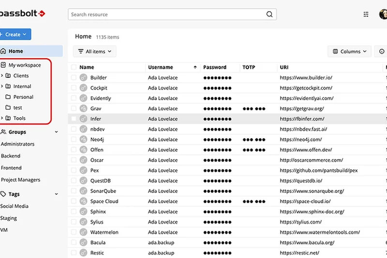Viewport: 387px width, 258px height.
Task: Click the QuestDB resource icon
Action: point(83,181)
